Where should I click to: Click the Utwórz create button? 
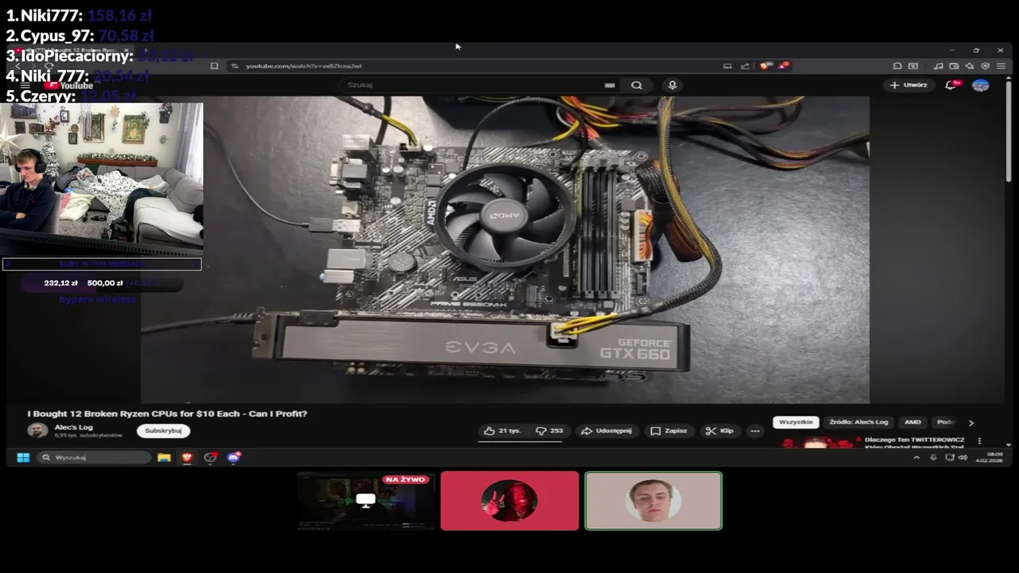tap(908, 85)
